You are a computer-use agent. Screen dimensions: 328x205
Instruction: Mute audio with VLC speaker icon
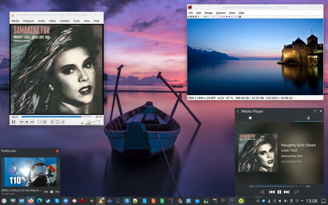[x=82, y=123]
